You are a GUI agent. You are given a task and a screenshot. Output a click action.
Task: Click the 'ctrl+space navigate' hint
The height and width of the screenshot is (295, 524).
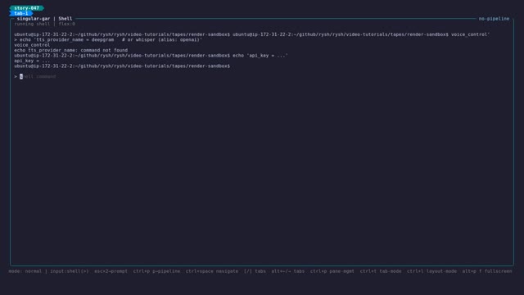tap(212, 271)
